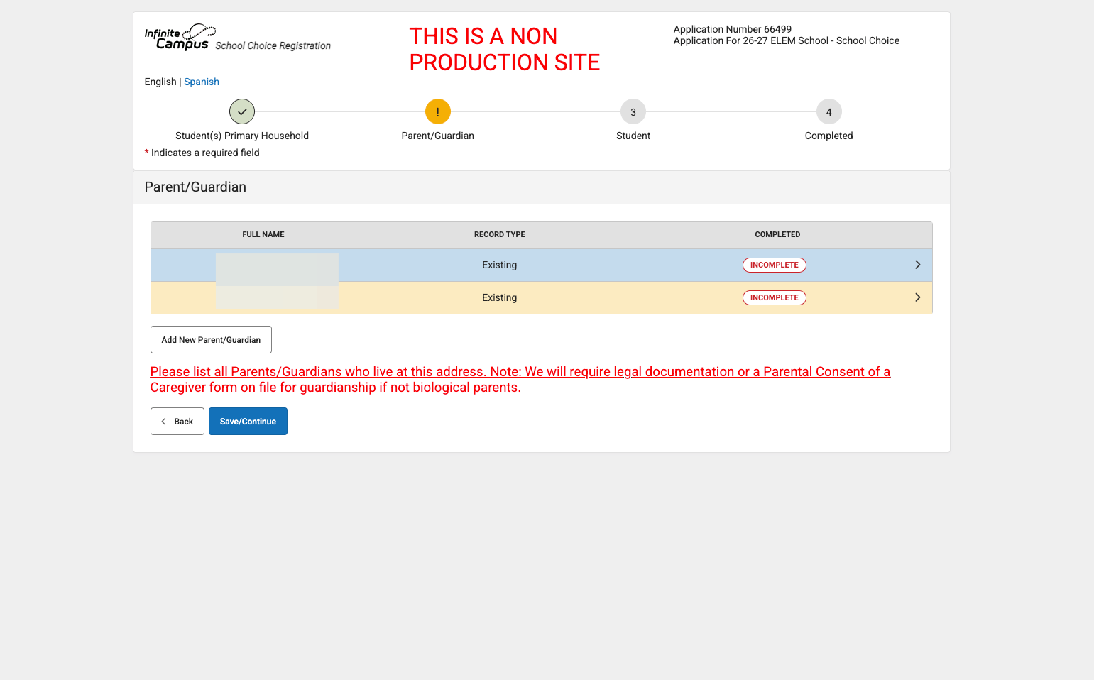
Task: Click the RECORD TYPE column header
Action: (500, 234)
